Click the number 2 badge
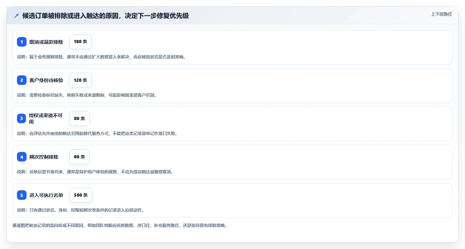The height and width of the screenshot is (249, 465). pos(22,80)
